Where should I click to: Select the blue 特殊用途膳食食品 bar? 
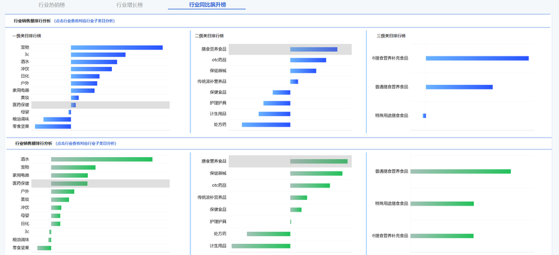(424, 115)
